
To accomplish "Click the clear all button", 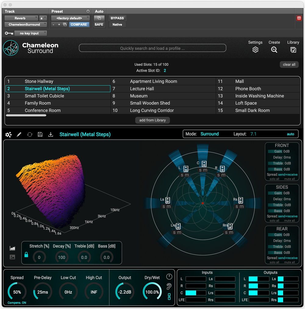I will pos(289,64).
